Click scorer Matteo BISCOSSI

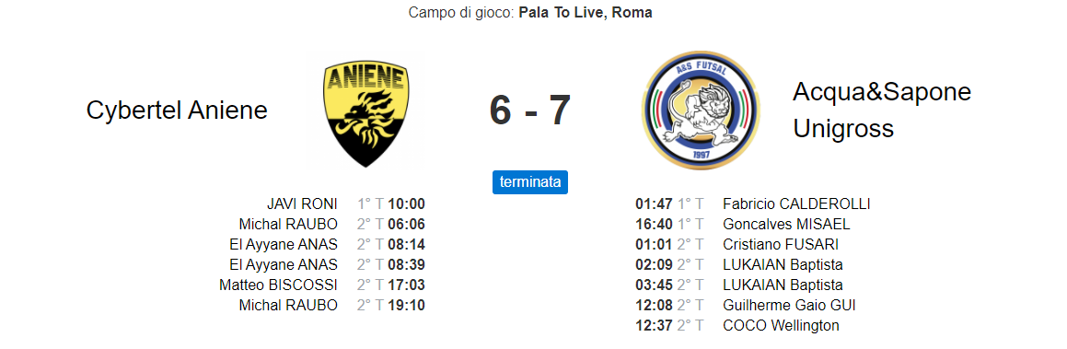278,285
